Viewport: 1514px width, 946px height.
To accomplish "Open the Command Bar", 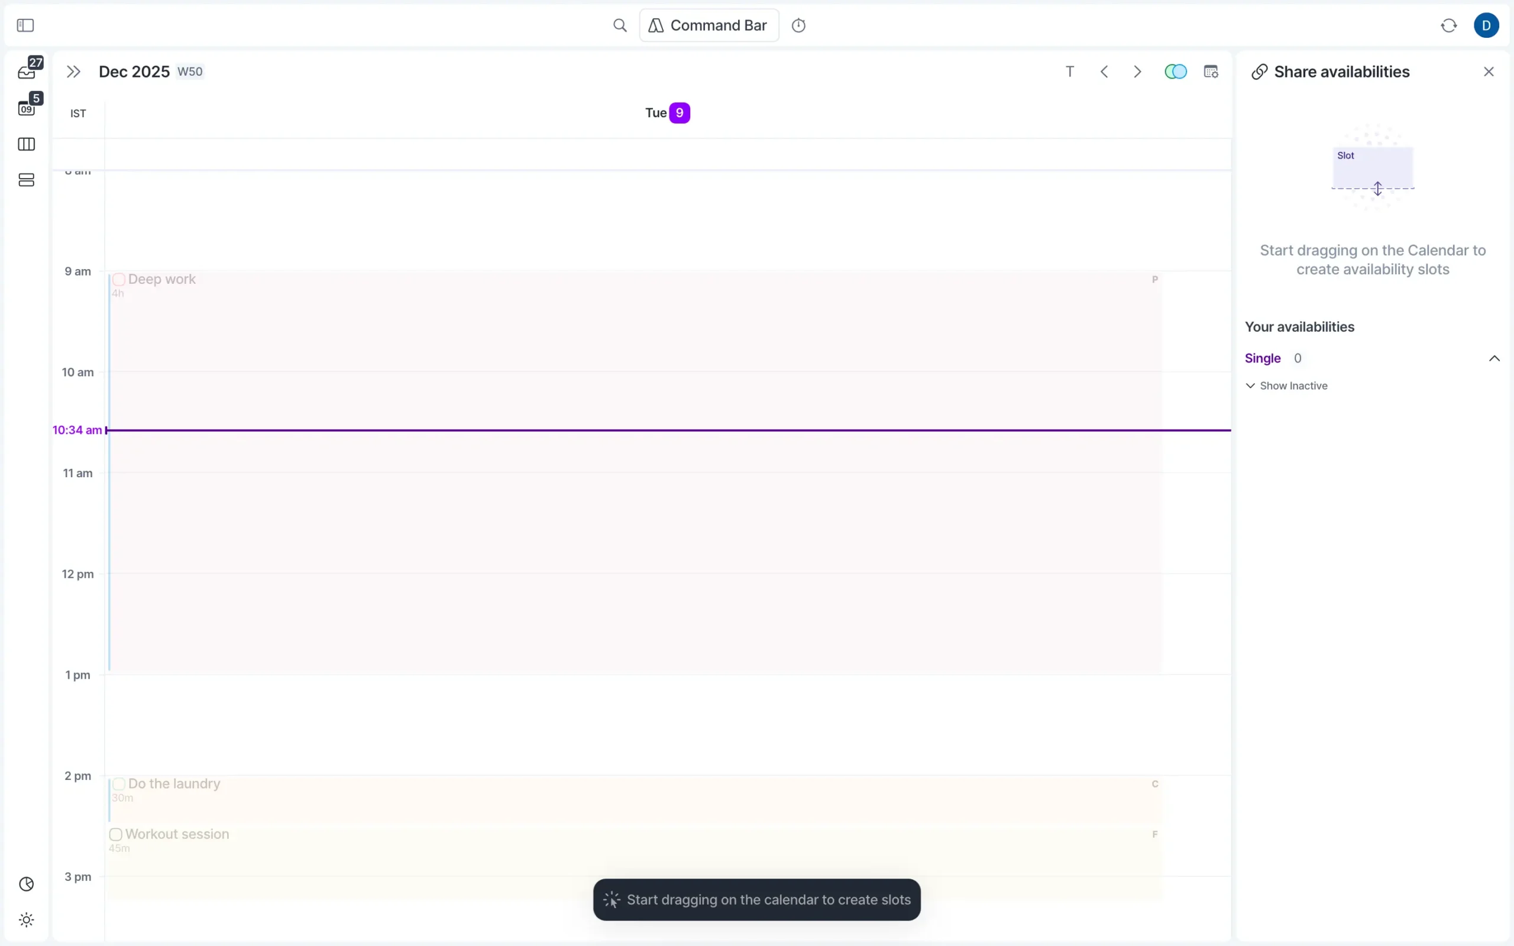I will pos(709,25).
